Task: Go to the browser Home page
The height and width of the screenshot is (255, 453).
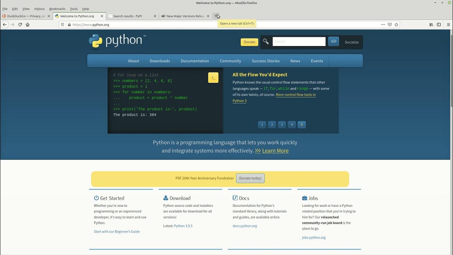Action: click(x=28, y=24)
